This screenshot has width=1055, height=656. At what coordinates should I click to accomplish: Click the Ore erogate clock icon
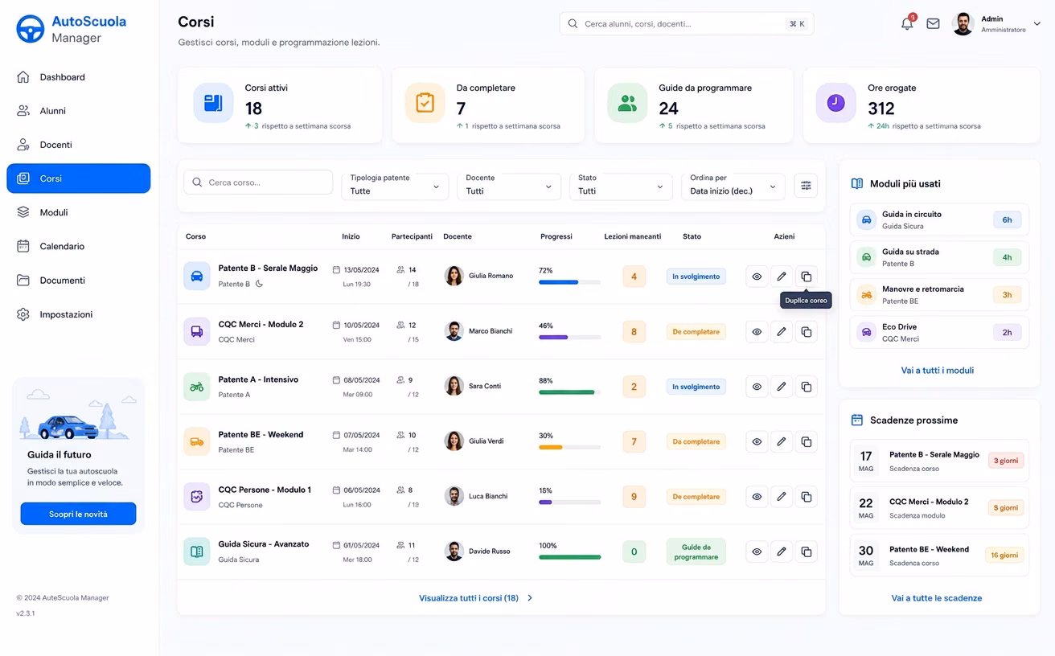tap(835, 103)
